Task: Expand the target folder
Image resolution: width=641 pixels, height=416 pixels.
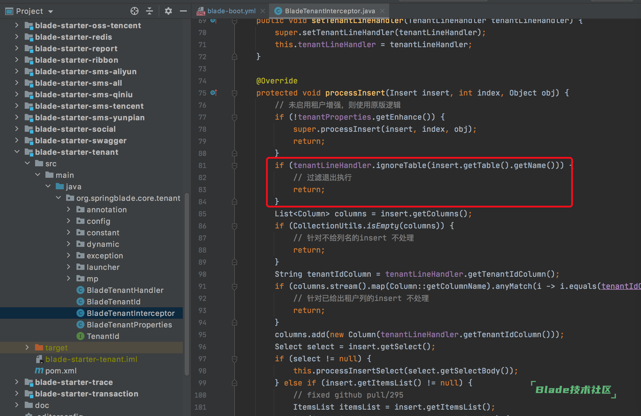Action: 27,348
